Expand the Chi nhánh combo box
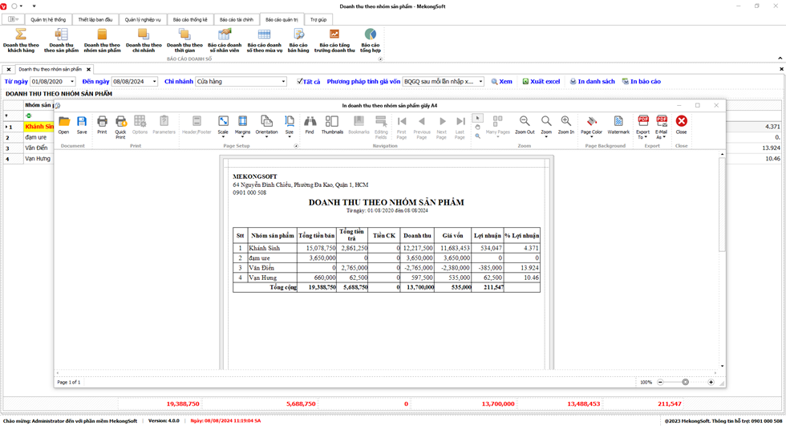The width and height of the screenshot is (786, 426). (x=283, y=82)
